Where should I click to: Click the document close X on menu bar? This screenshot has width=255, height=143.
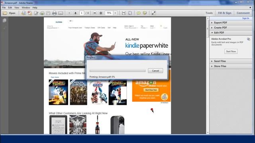250,8
